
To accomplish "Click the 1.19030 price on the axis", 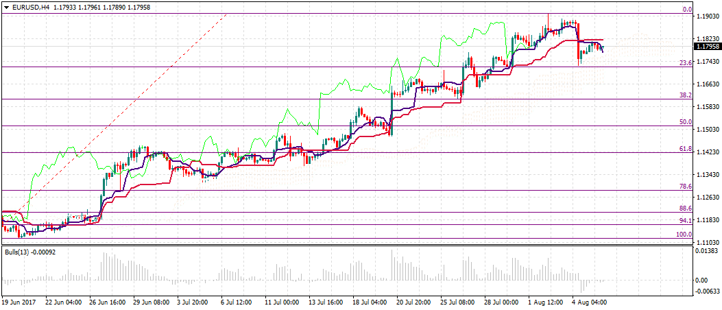I will click(707, 16).
